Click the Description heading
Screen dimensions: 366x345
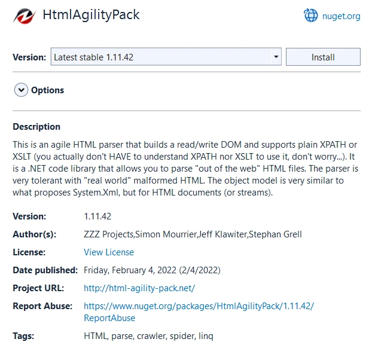coord(36,127)
